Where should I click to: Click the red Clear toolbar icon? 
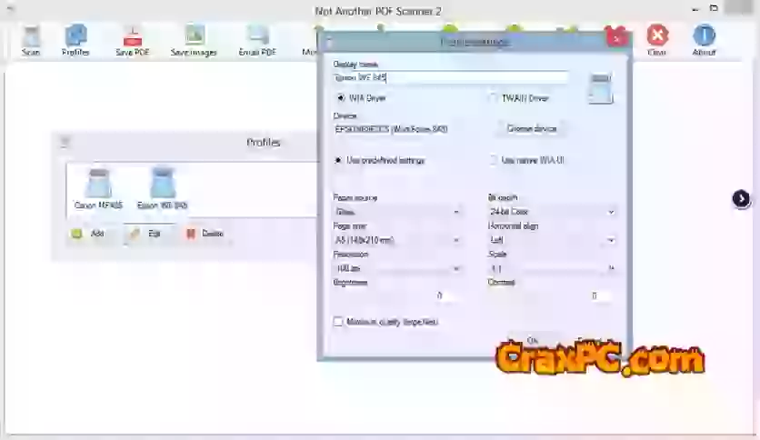656,41
